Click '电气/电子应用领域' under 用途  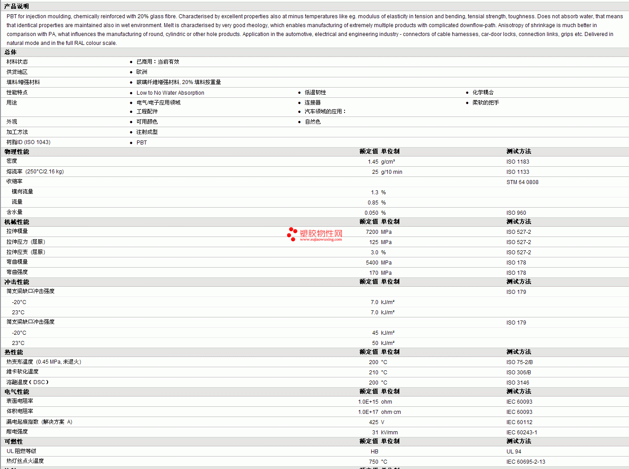[x=158, y=103]
